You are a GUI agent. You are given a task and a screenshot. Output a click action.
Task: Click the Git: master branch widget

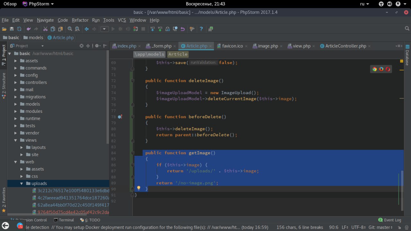pos(380,227)
